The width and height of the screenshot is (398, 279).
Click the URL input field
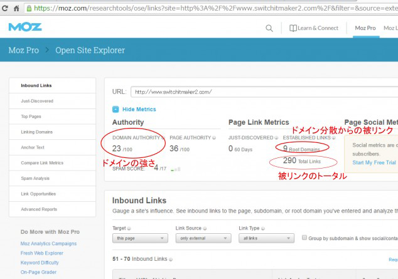(264, 92)
